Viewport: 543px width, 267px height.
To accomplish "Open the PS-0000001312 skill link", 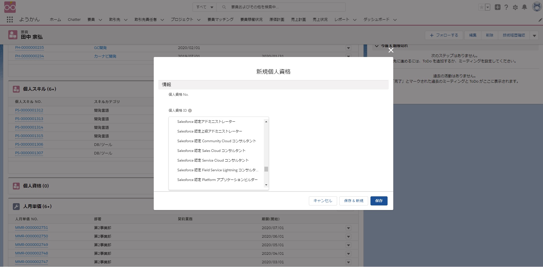I will [29, 110].
